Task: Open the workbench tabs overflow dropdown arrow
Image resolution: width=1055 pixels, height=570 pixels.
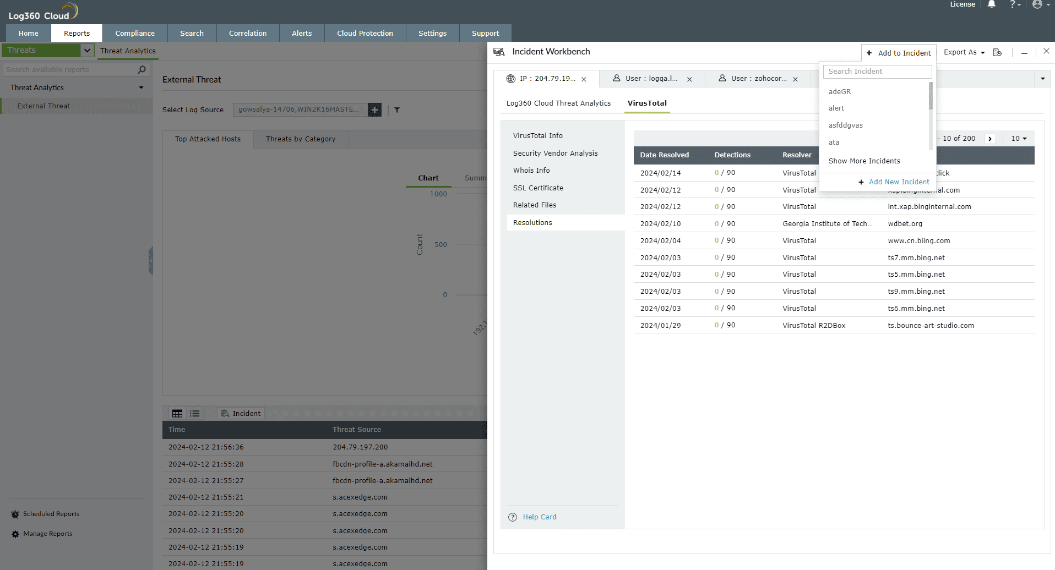Action: coord(1043,79)
